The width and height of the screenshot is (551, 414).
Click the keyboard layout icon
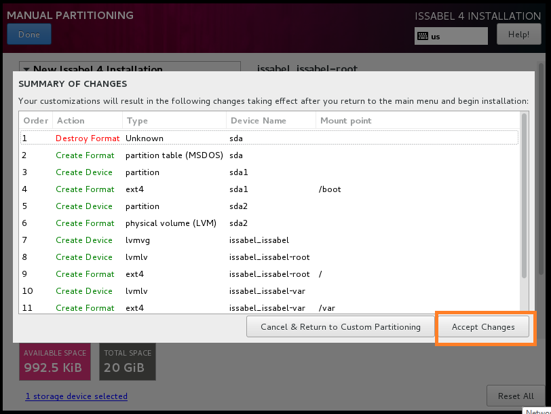[x=422, y=36]
